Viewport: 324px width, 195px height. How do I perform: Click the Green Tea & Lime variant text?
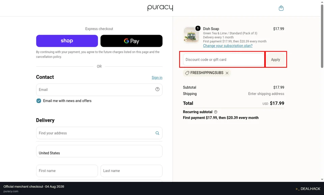click(x=230, y=33)
